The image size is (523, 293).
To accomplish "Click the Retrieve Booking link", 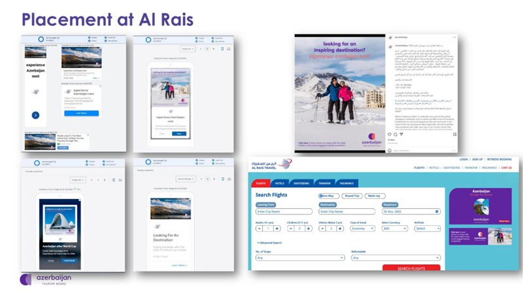I will click(501, 159).
